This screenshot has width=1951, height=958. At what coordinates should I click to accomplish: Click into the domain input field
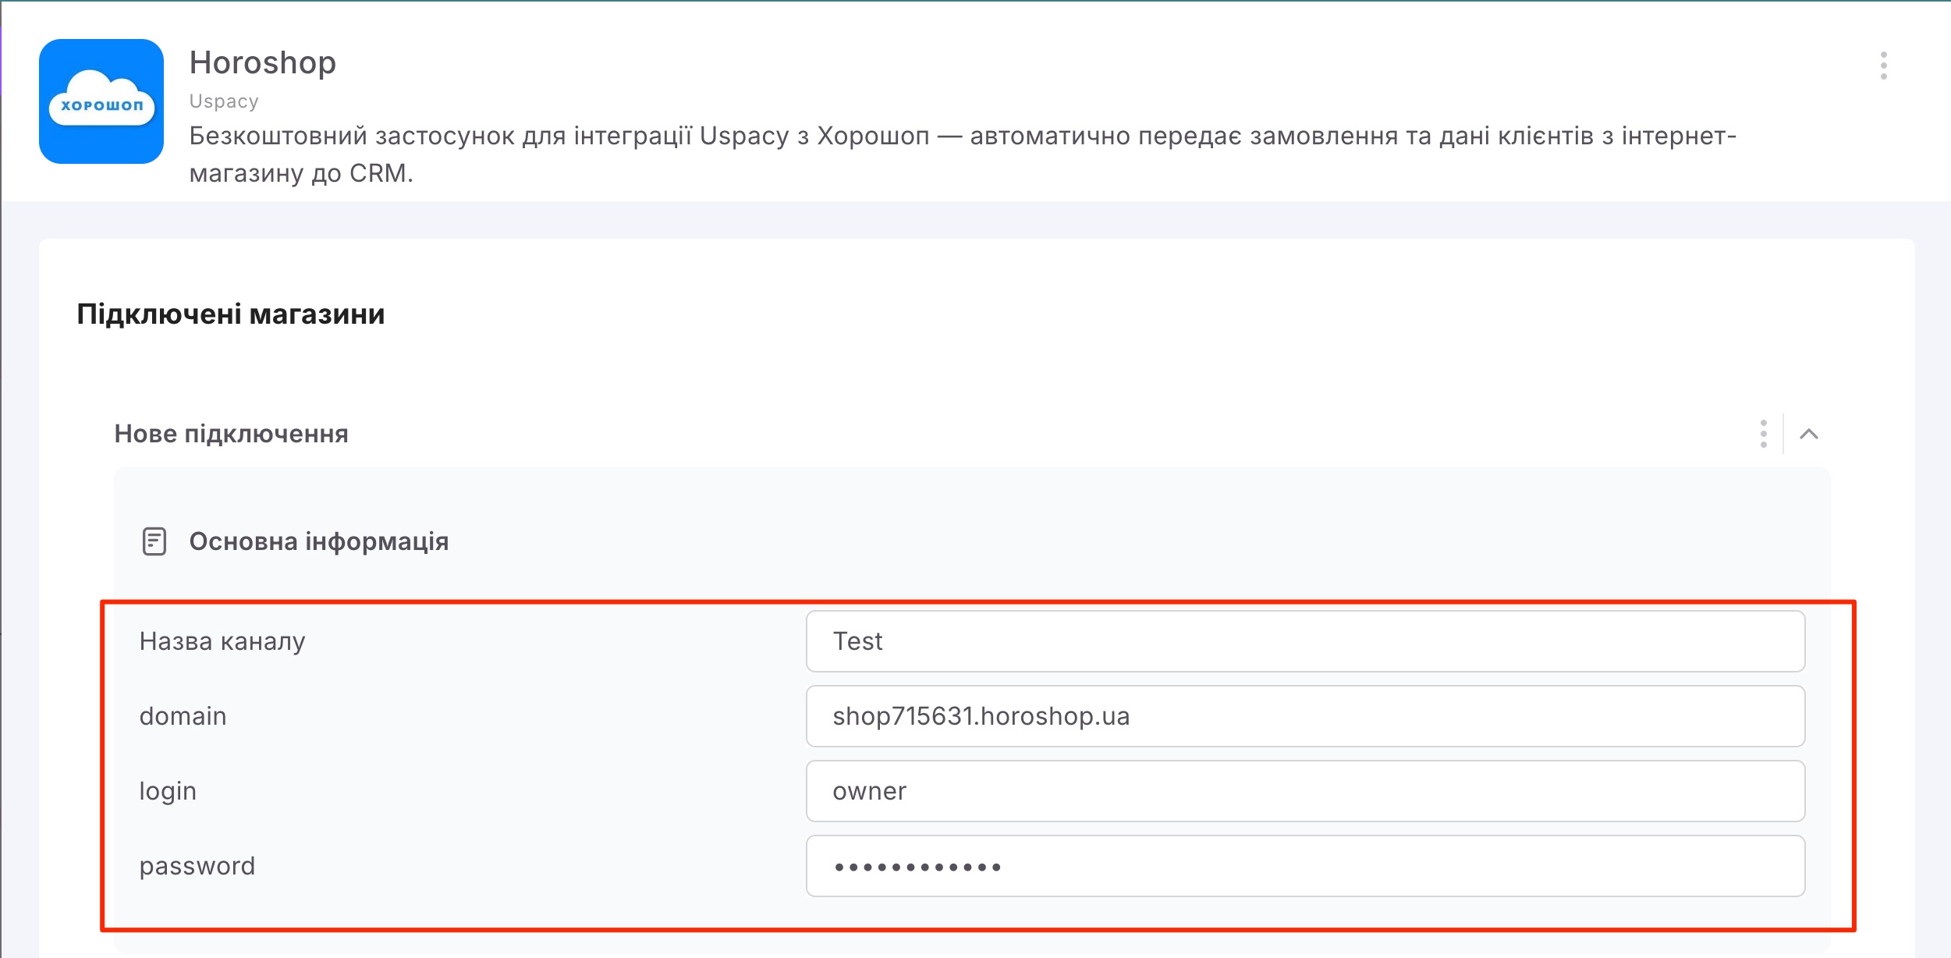pyautogui.click(x=1305, y=716)
